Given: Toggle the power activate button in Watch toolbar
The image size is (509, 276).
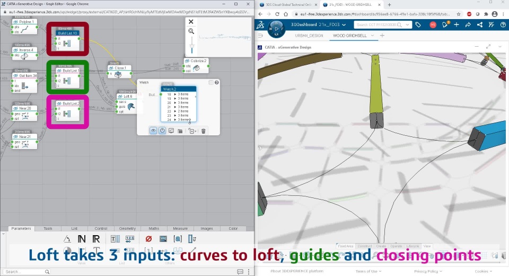Looking at the screenshot, I should pyautogui.click(x=162, y=131).
